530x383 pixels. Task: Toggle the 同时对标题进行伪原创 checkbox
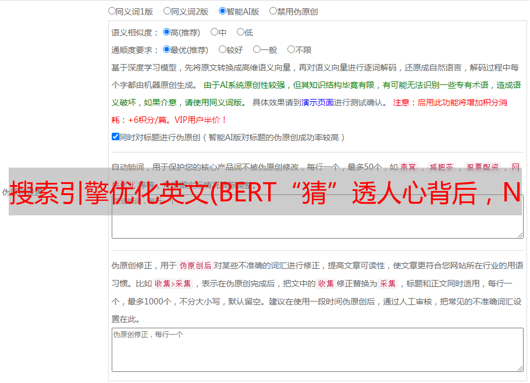coord(115,137)
